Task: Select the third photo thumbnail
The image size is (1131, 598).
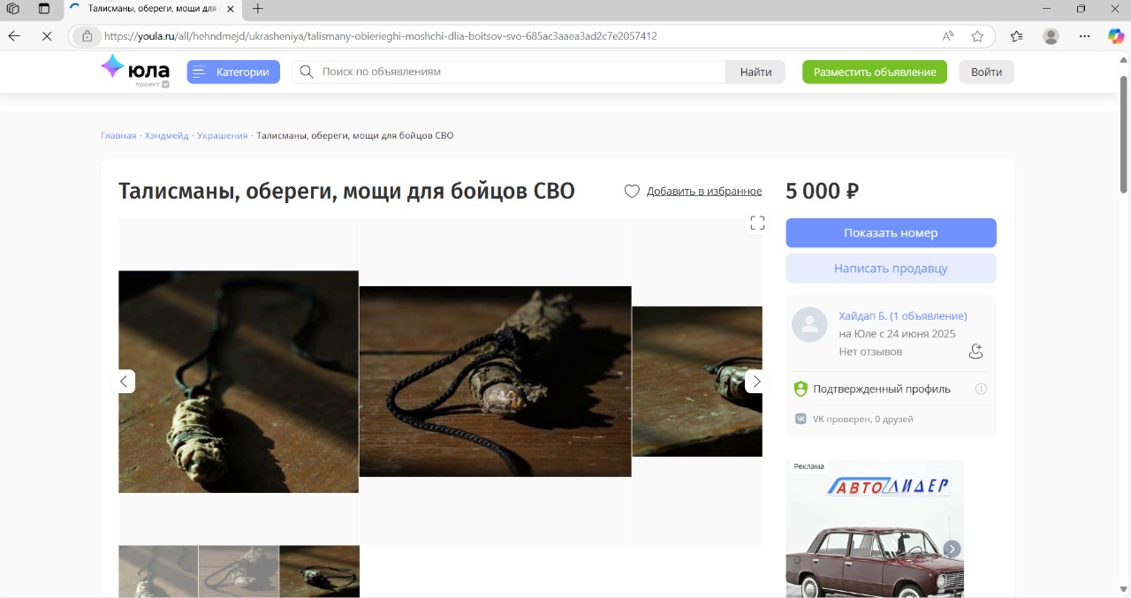Action: coord(319,572)
